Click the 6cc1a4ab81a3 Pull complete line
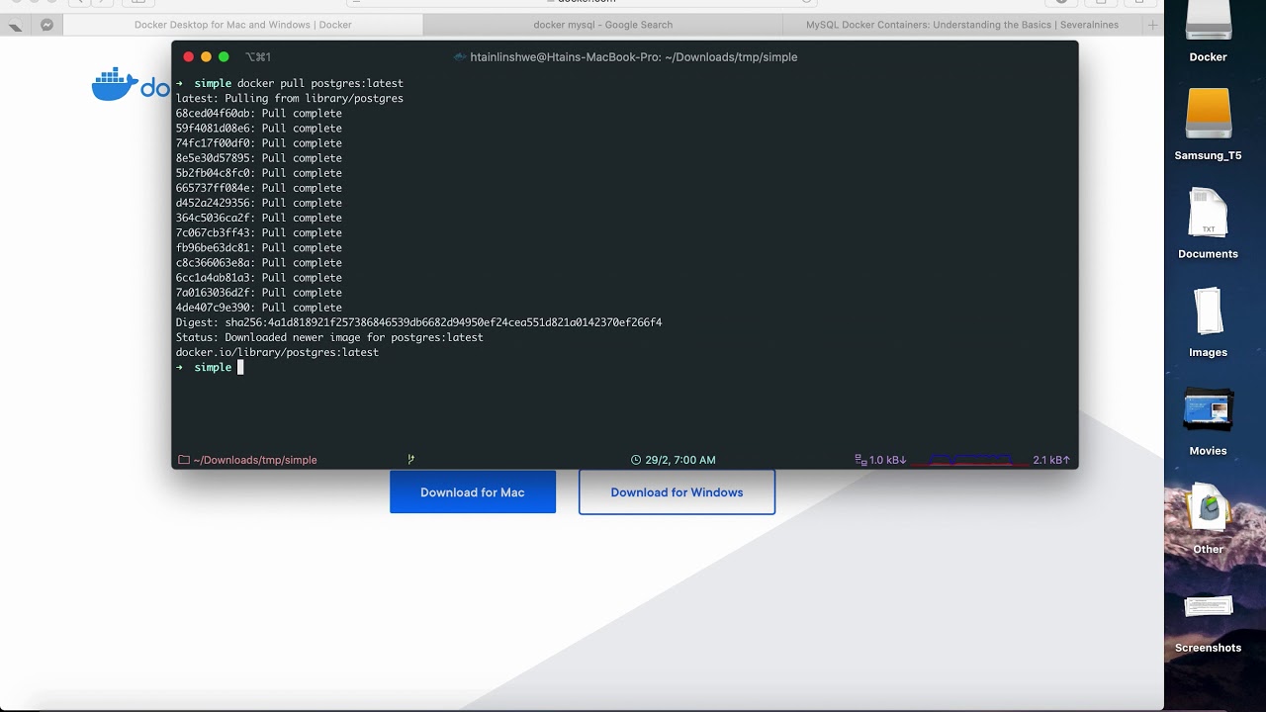Viewport: 1266px width, 712px height. click(259, 277)
